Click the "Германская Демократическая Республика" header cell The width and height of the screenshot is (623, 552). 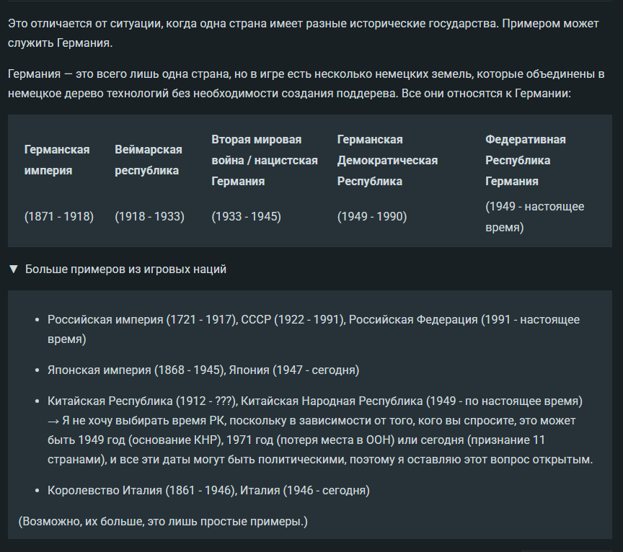[x=387, y=160]
